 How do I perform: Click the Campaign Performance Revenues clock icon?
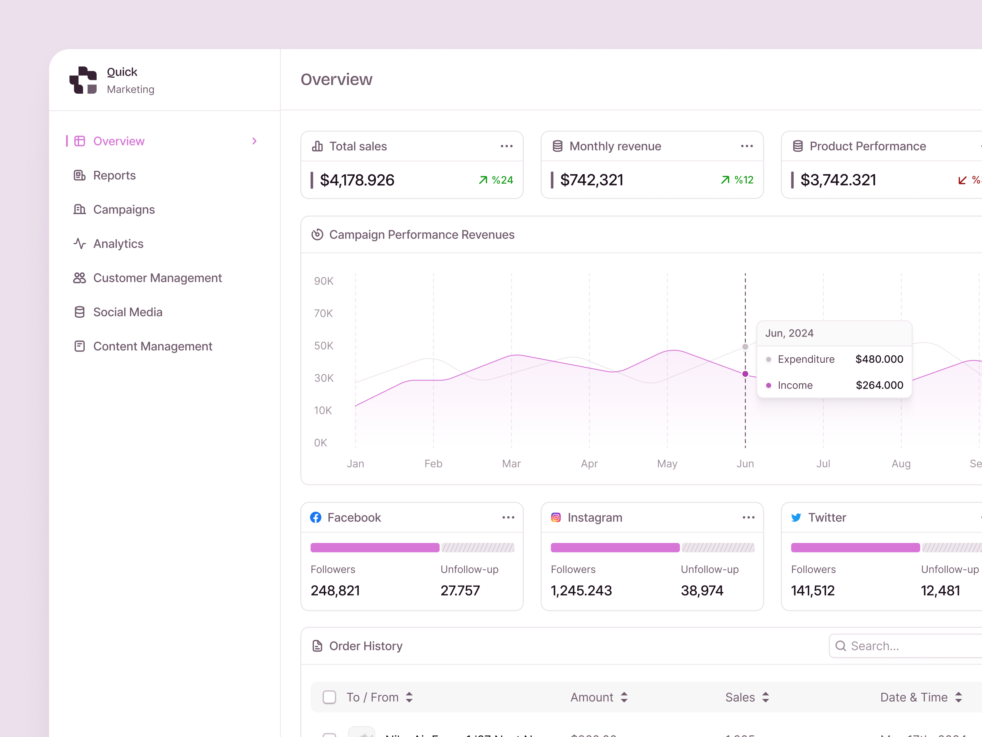click(317, 235)
